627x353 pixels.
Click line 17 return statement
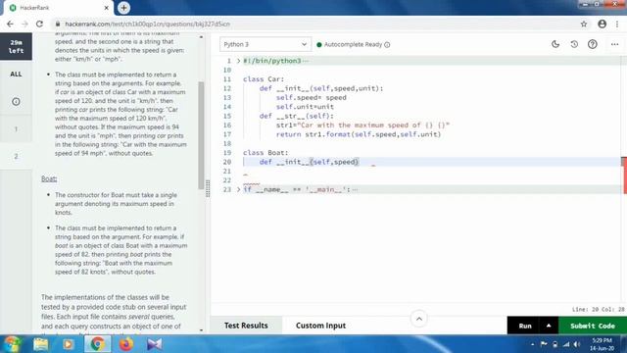coord(359,134)
